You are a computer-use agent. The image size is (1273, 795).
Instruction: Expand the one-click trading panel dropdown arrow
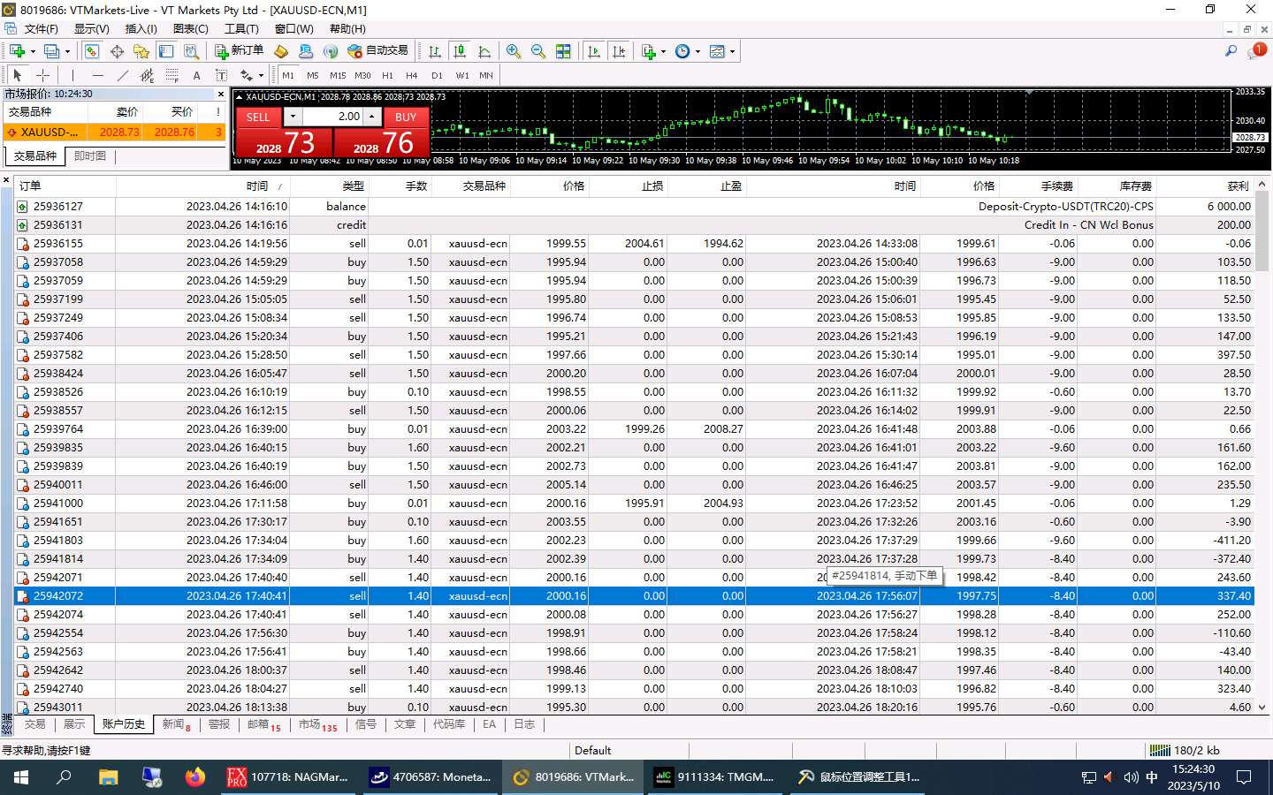293,117
